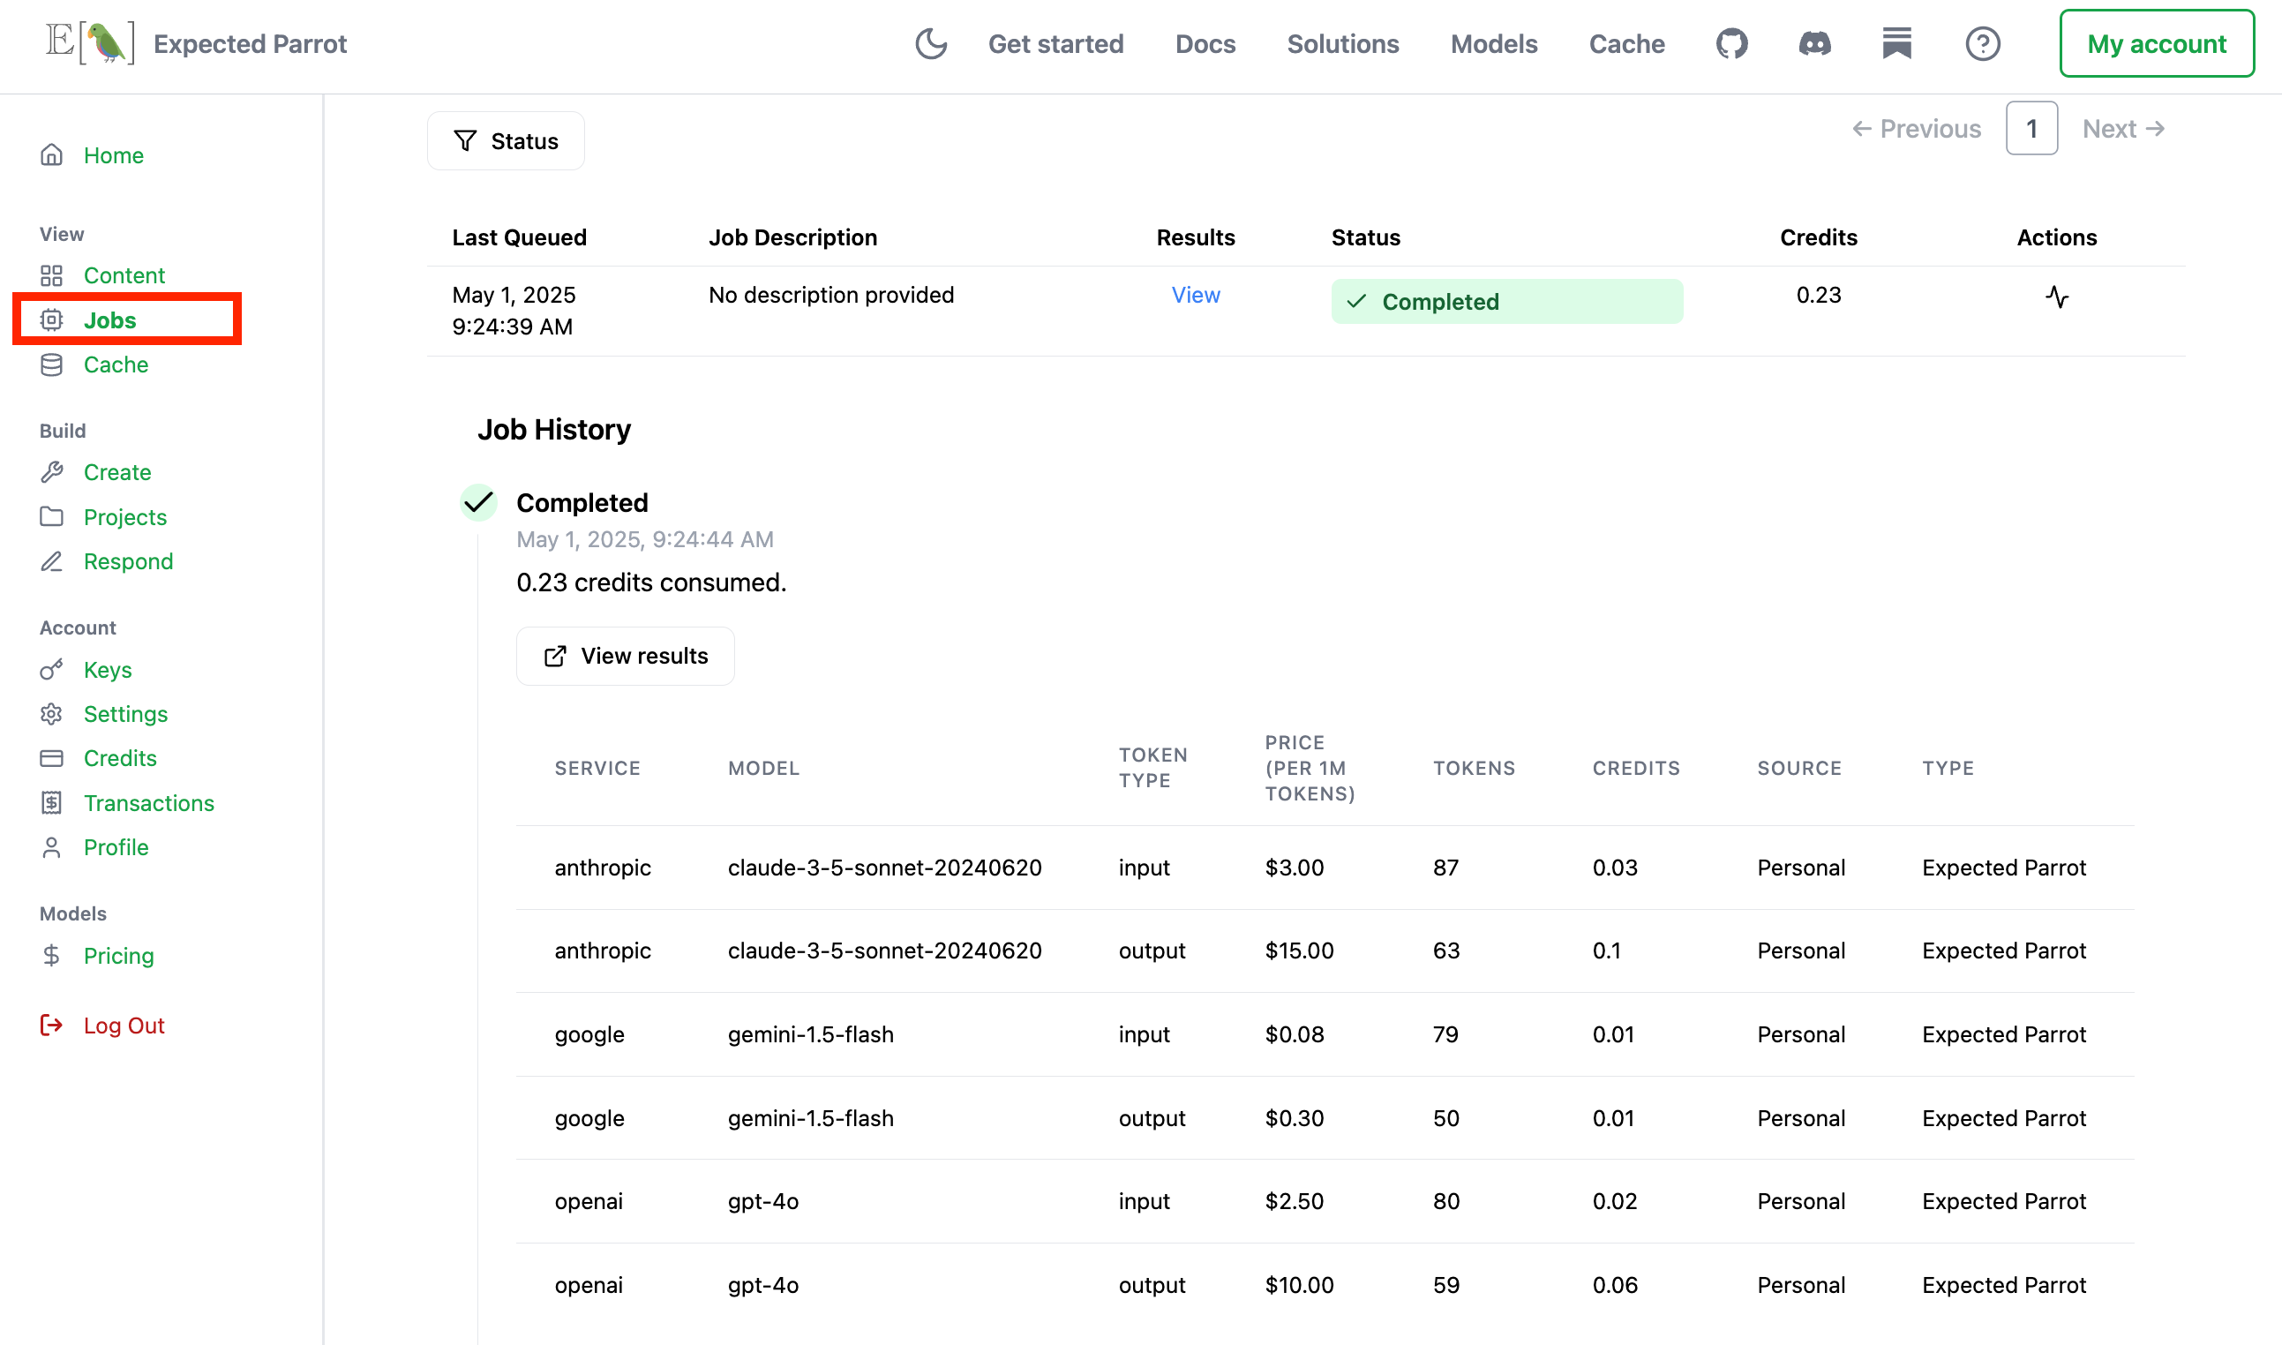Image resolution: width=2282 pixels, height=1345 pixels.
Task: Click the My account button
Action: tap(2156, 43)
